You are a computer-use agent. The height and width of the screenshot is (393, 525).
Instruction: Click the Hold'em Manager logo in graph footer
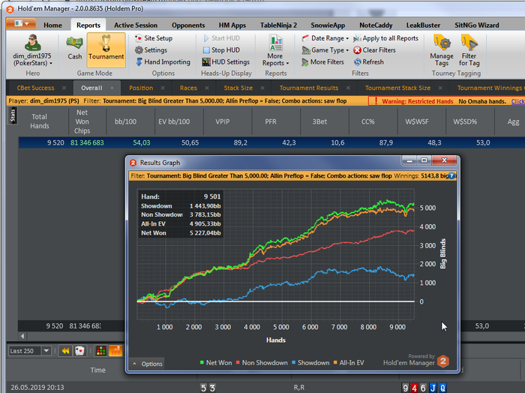click(443, 361)
